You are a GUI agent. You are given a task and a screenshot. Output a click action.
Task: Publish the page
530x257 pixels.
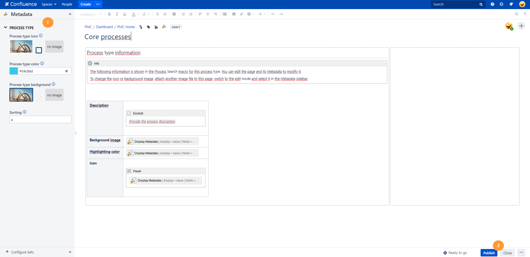489,253
